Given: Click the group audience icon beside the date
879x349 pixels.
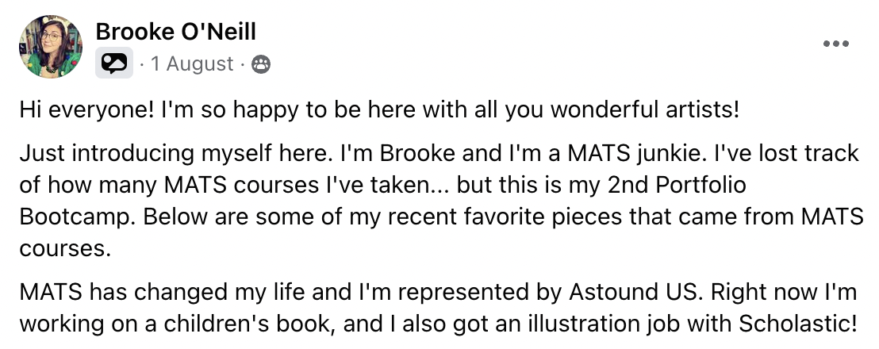Looking at the screenshot, I should point(260,64).
